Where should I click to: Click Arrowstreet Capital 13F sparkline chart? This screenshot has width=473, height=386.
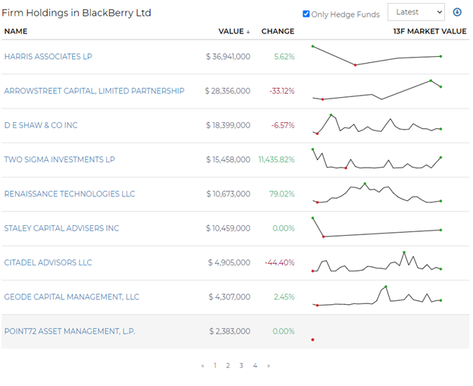[x=377, y=90]
